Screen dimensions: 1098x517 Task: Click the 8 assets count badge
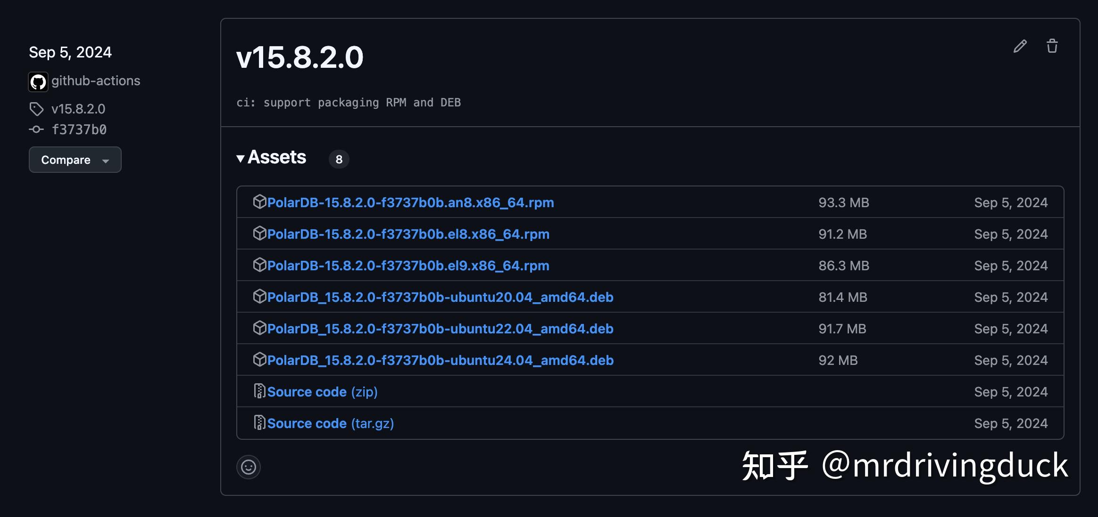[339, 159]
